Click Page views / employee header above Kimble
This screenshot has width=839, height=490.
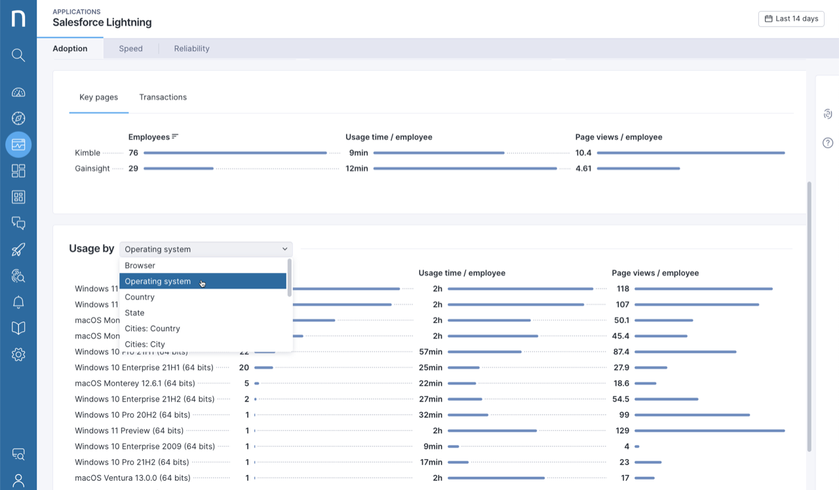coord(619,137)
